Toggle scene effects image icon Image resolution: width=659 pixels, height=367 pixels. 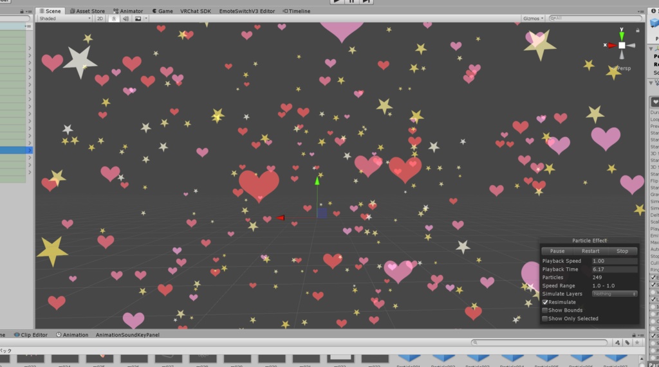pos(138,19)
